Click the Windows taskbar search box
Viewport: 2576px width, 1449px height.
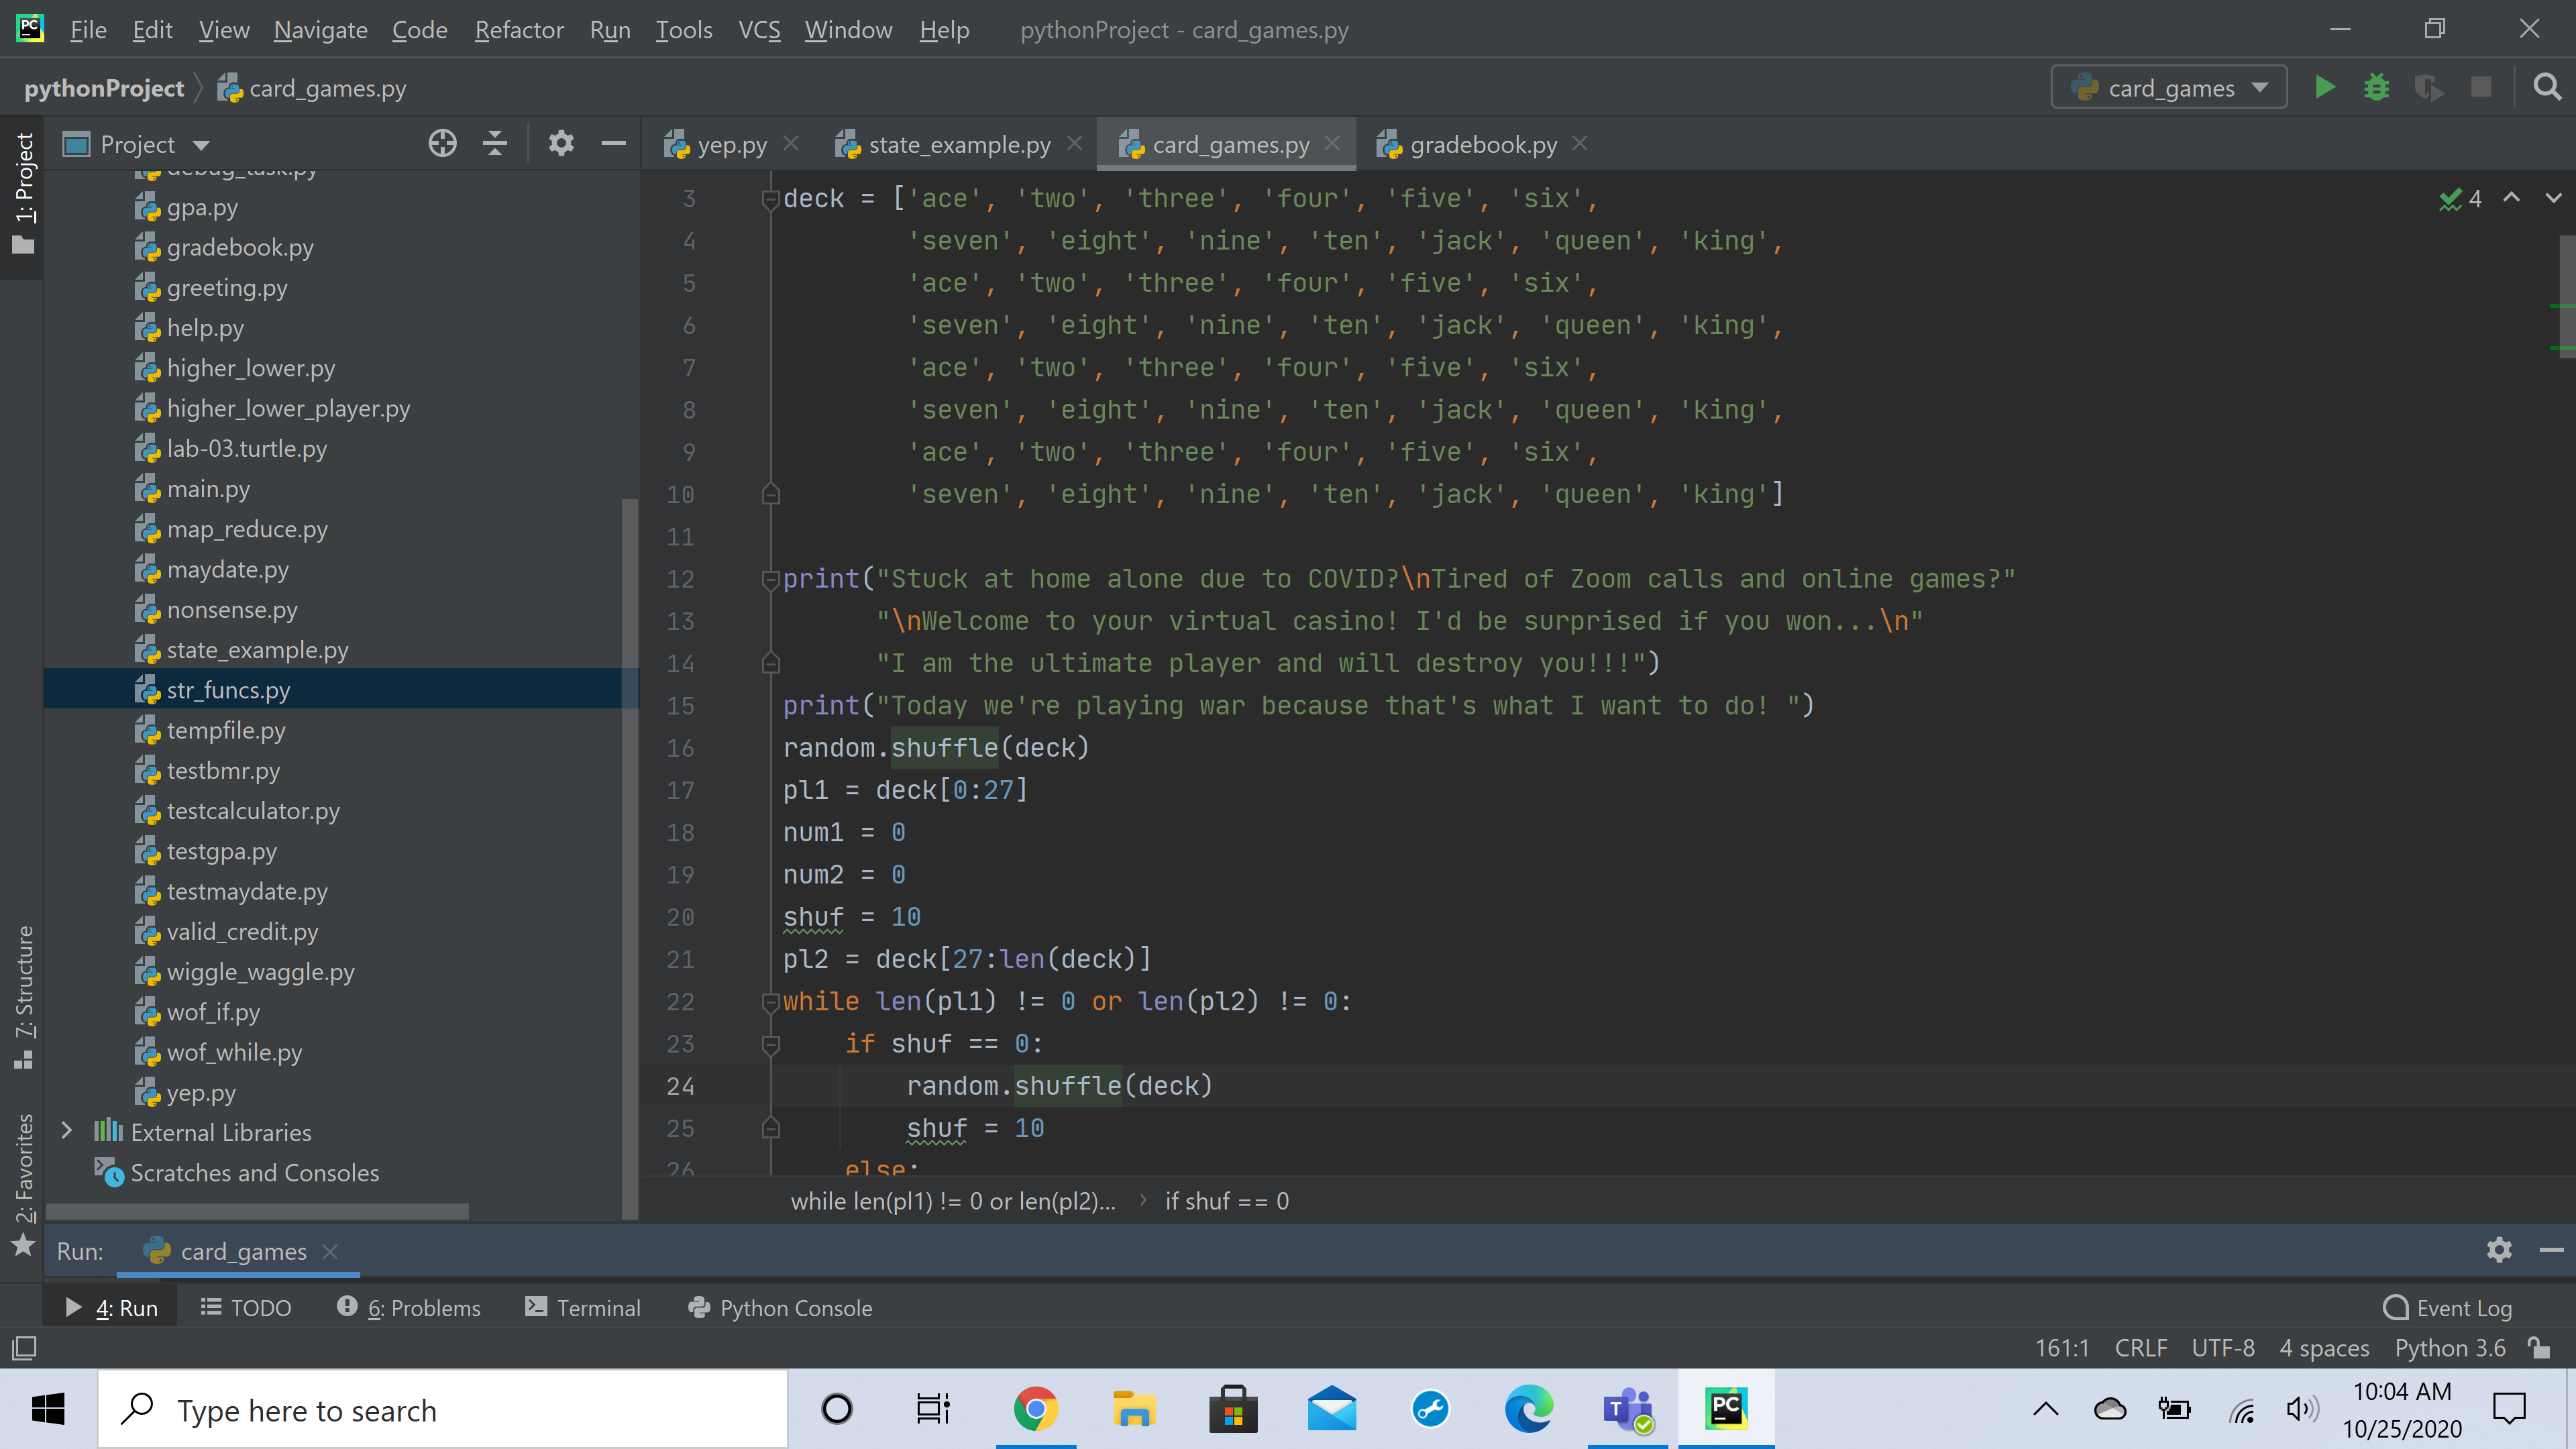(x=442, y=1410)
